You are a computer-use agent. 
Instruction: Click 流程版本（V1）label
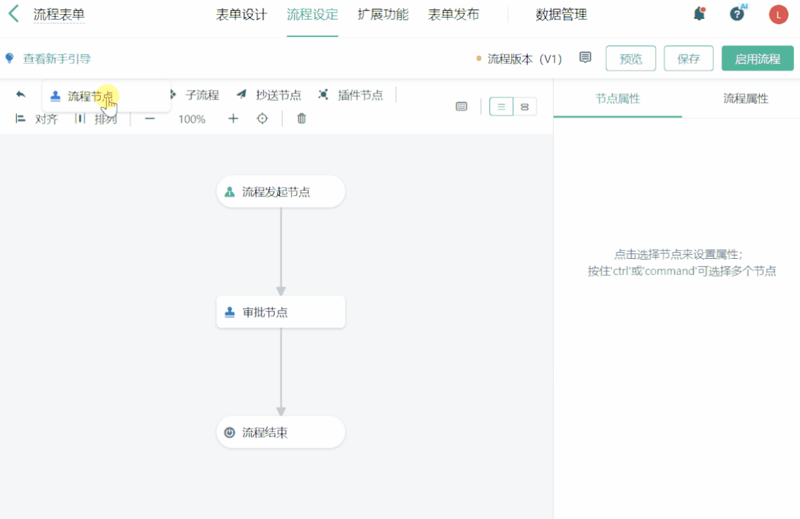(524, 59)
